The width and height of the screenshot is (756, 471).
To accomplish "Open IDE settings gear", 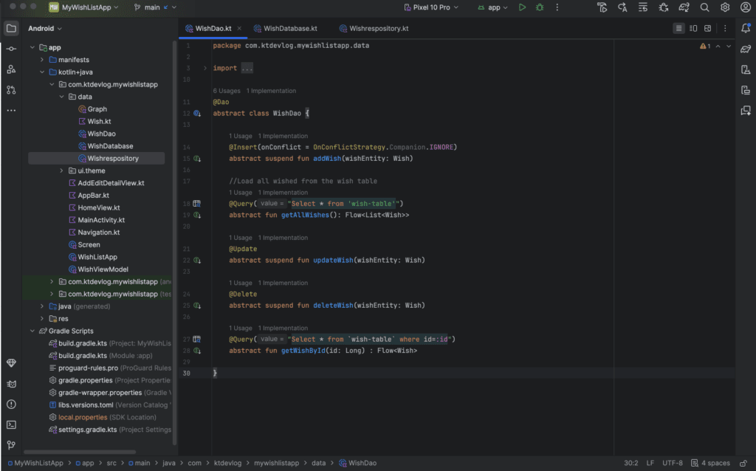I will point(725,7).
